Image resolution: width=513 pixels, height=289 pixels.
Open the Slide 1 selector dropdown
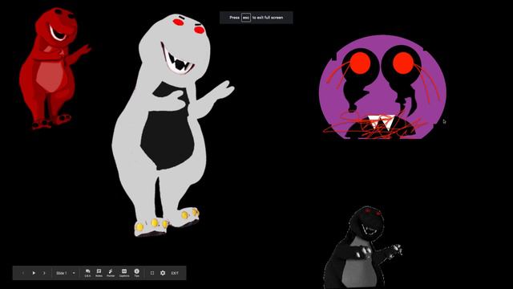[66, 273]
